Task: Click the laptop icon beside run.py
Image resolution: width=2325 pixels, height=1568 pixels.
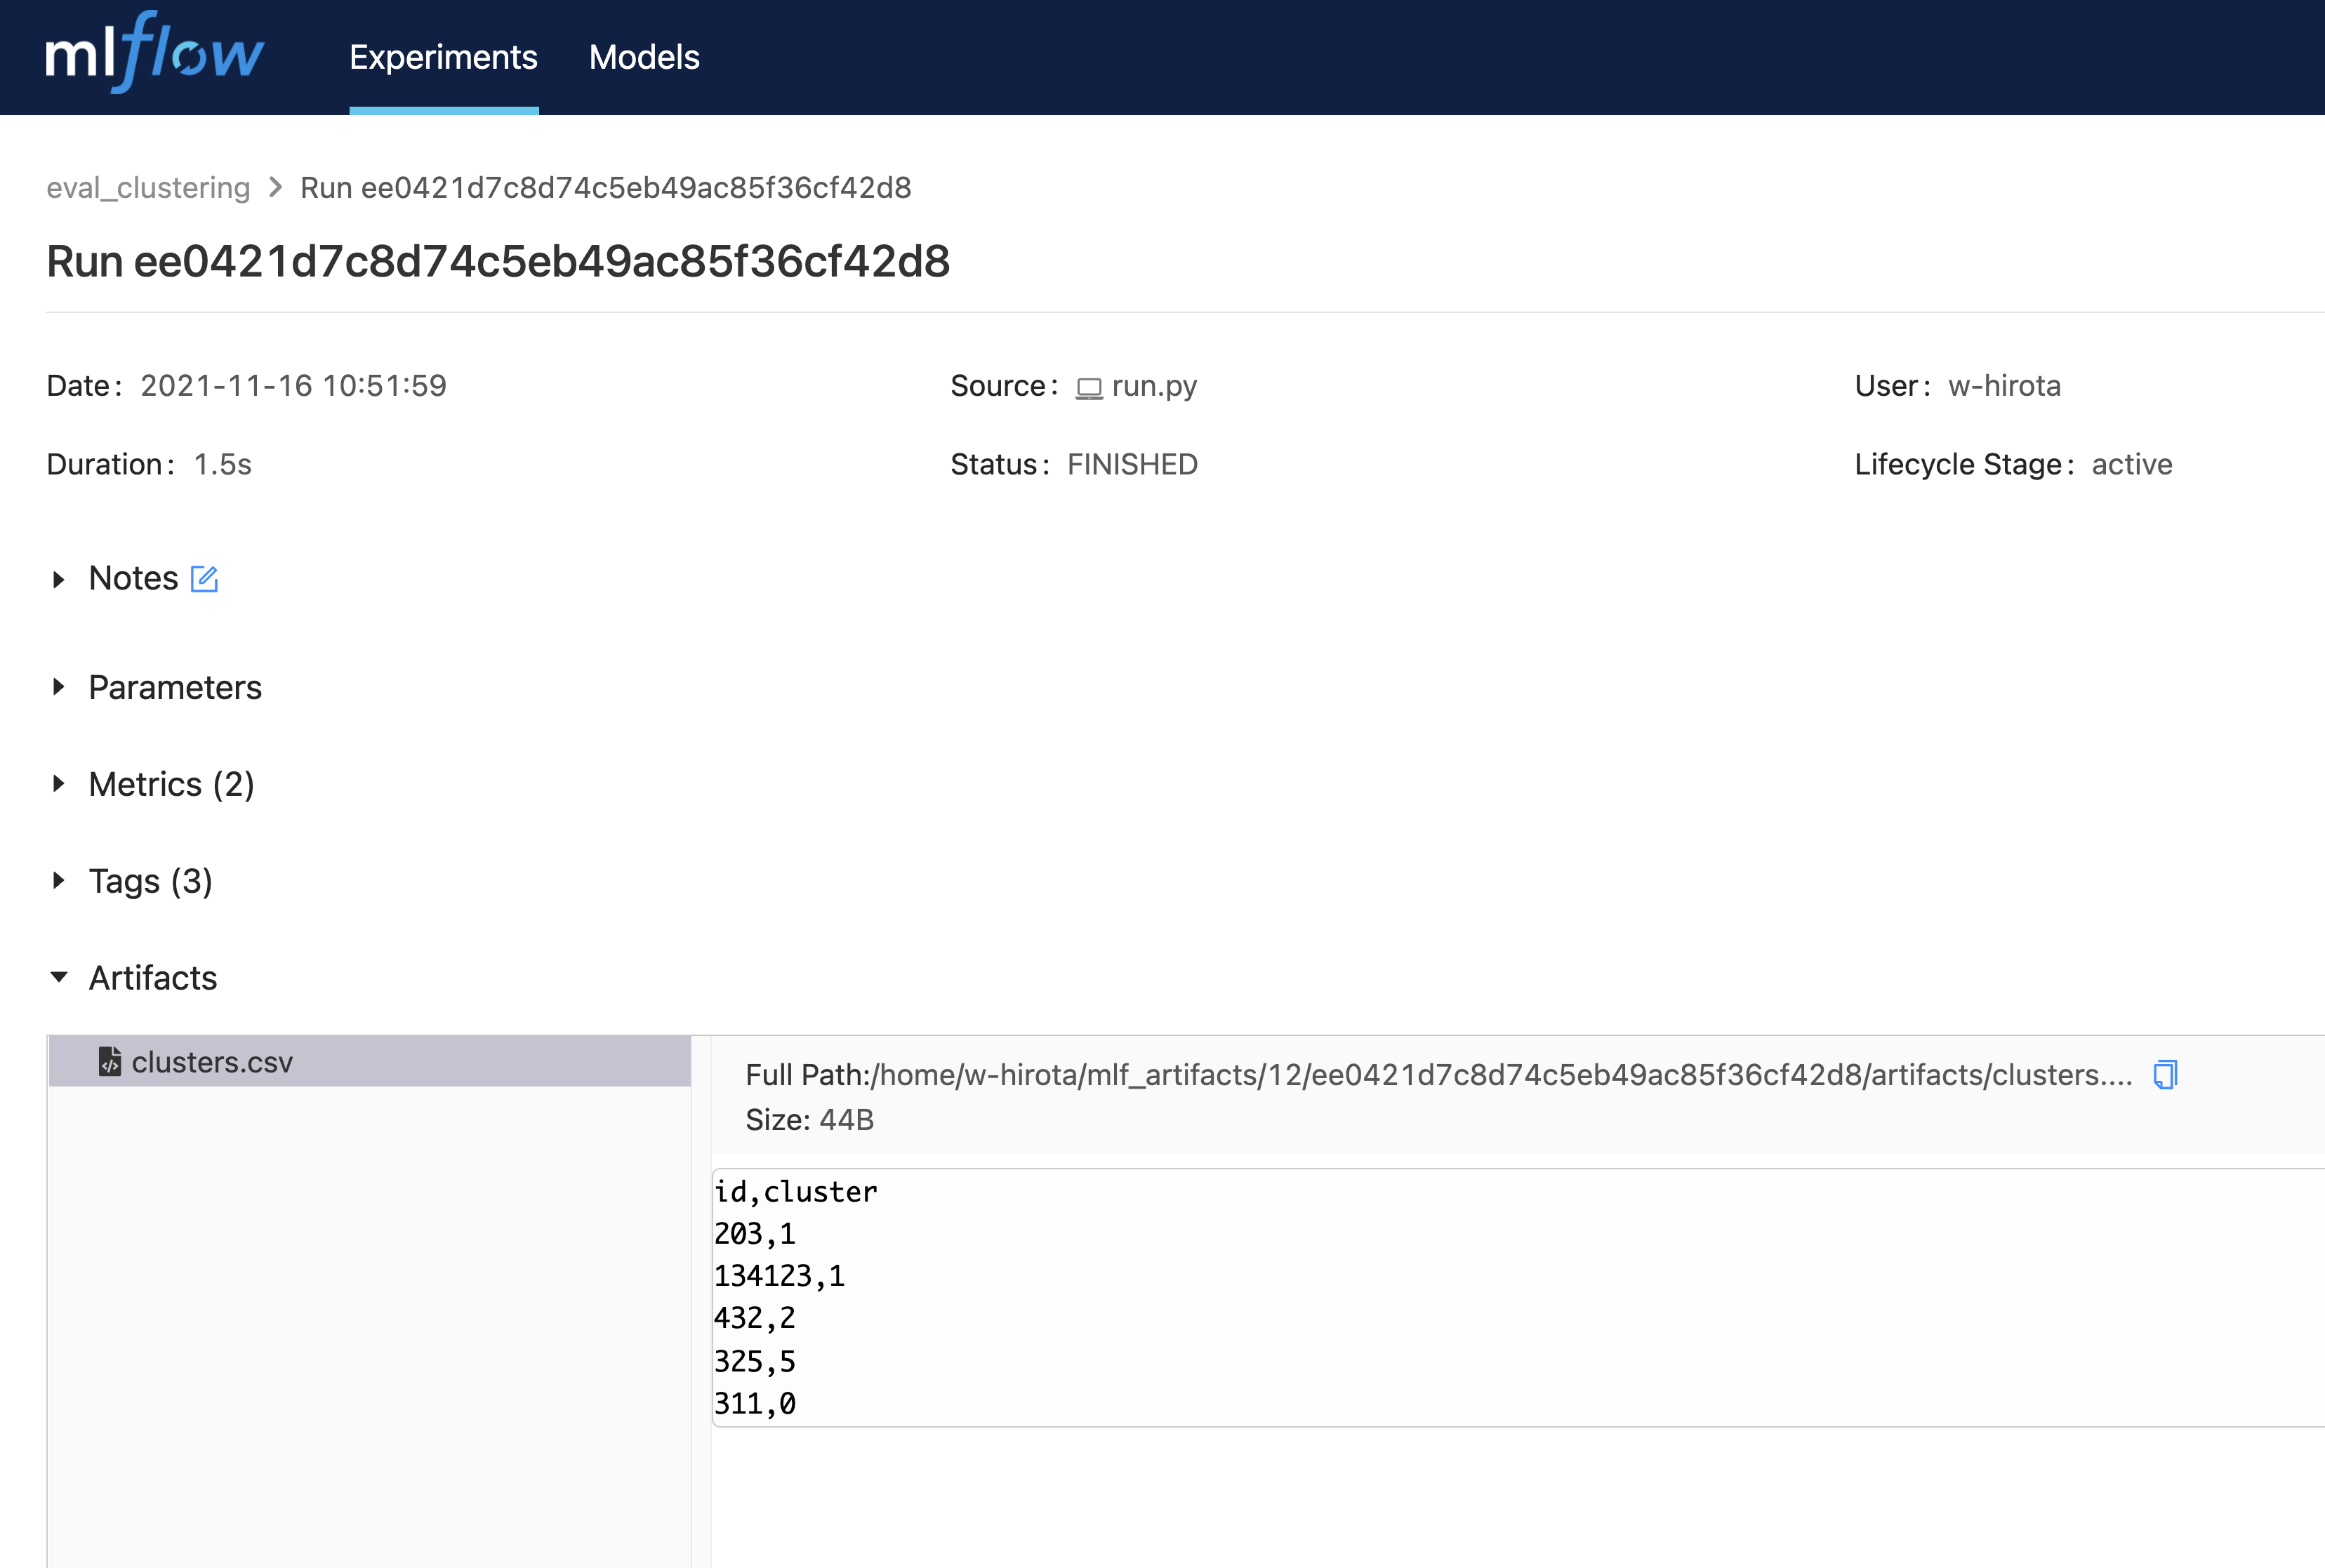Action: (x=1088, y=388)
